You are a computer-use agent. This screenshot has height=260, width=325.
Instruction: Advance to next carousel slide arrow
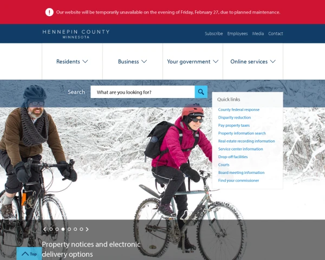click(87, 229)
